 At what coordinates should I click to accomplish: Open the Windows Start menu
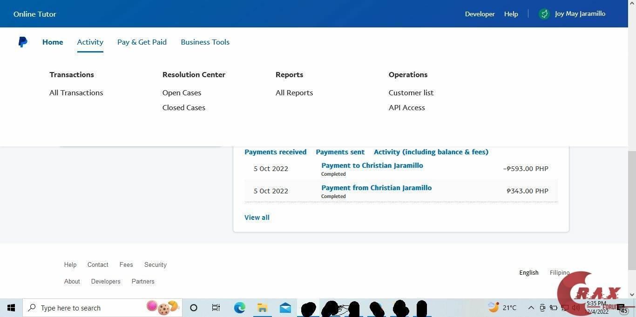point(11,308)
